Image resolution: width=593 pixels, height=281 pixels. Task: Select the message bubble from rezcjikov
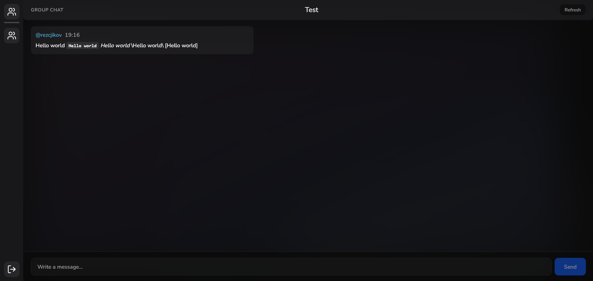click(142, 40)
